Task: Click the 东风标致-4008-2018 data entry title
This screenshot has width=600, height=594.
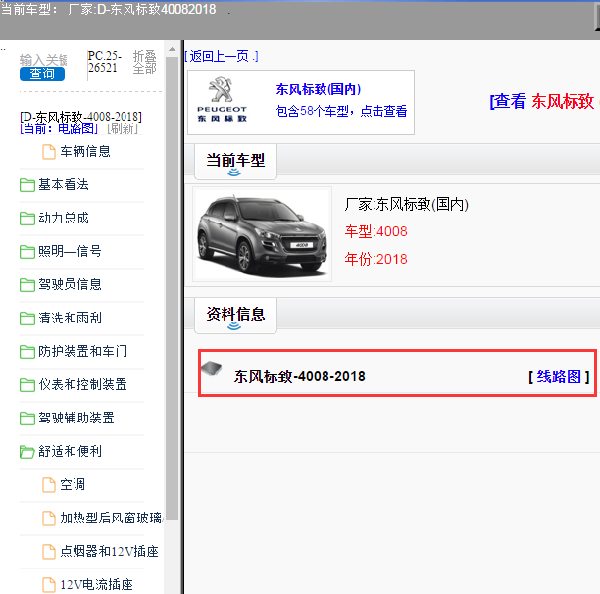Action: tap(300, 376)
